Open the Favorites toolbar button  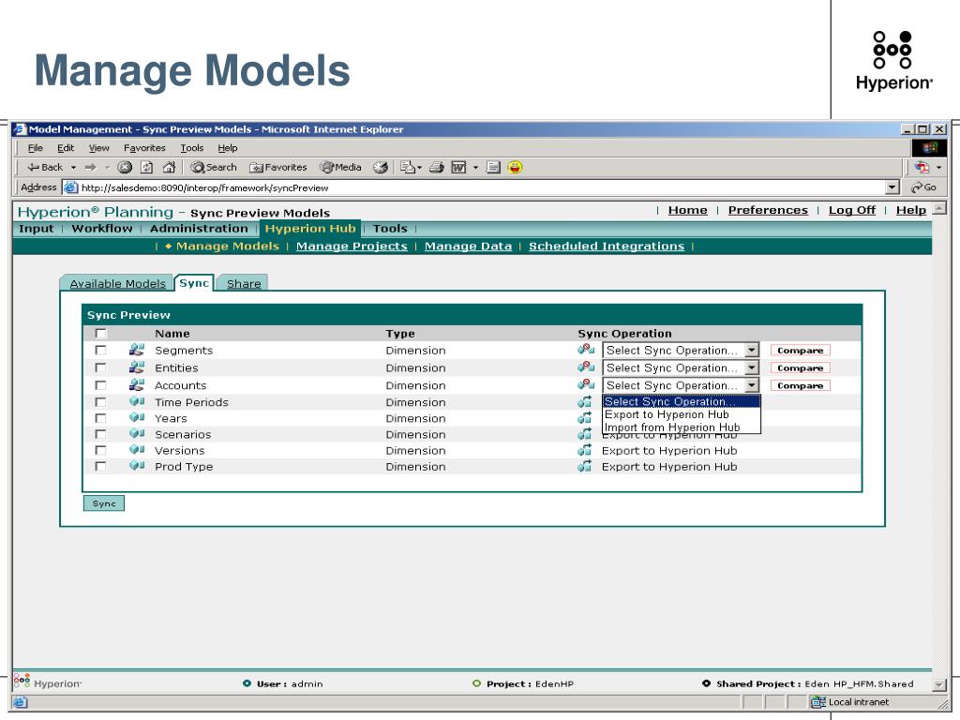click(277, 167)
